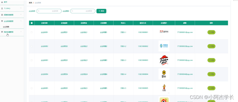Check the checkbox for 企业名称3 row
The image size is (238, 102).
click(x=32, y=60)
